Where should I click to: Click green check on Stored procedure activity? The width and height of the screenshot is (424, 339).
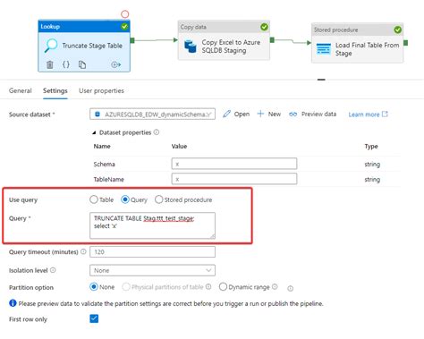pos(397,30)
